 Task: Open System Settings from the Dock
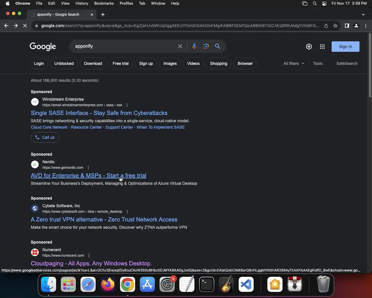167,284
